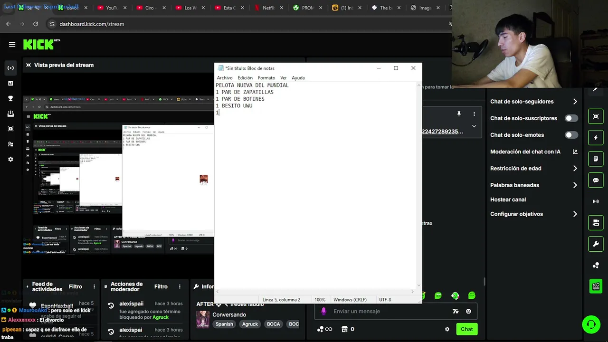608x342 pixels.
Task: Select Hostear canal option
Action: pos(508,199)
